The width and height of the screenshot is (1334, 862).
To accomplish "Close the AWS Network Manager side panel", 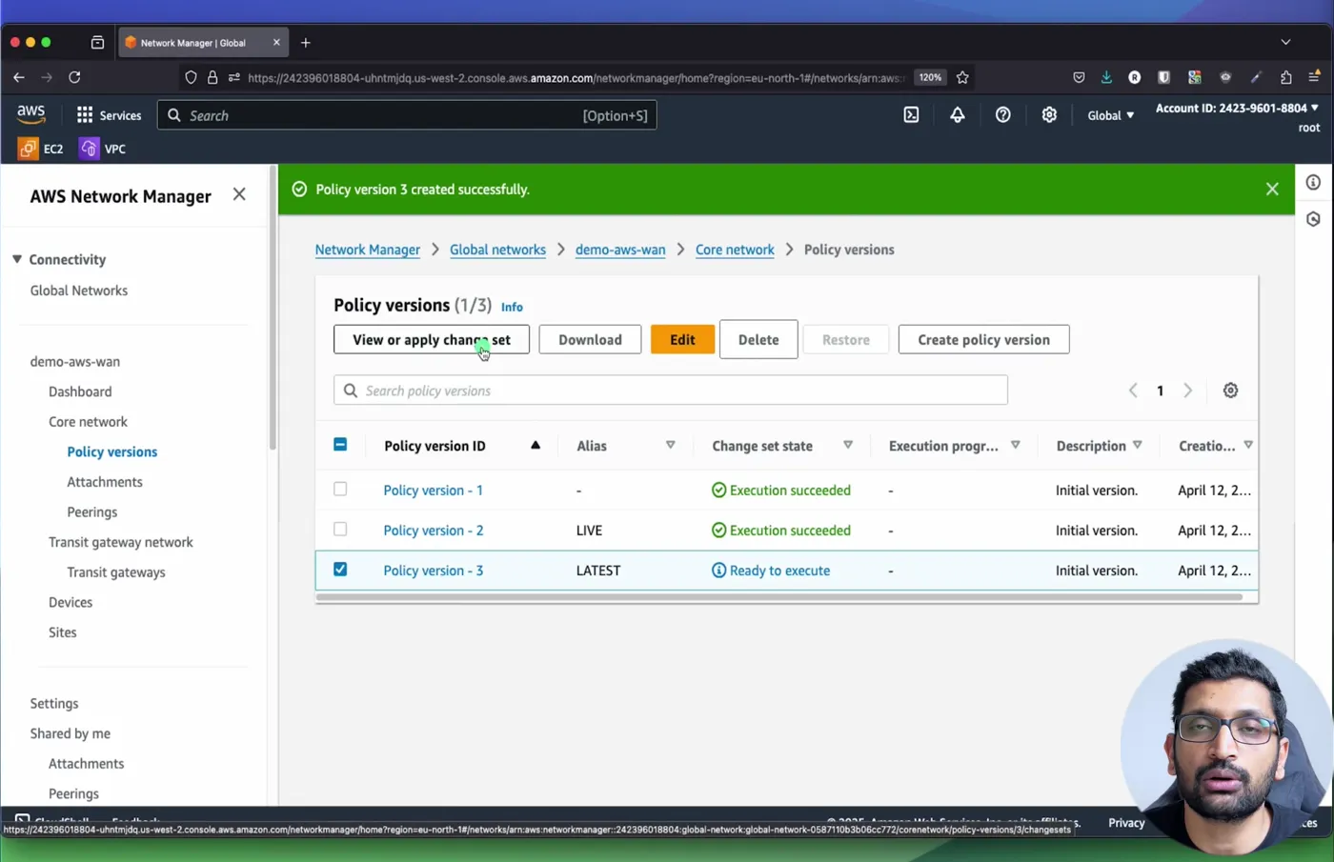I will (239, 194).
